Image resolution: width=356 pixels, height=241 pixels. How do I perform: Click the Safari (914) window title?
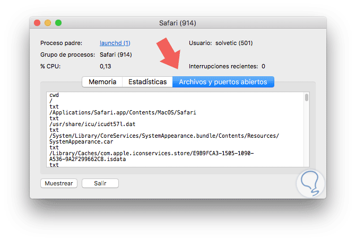(178, 23)
